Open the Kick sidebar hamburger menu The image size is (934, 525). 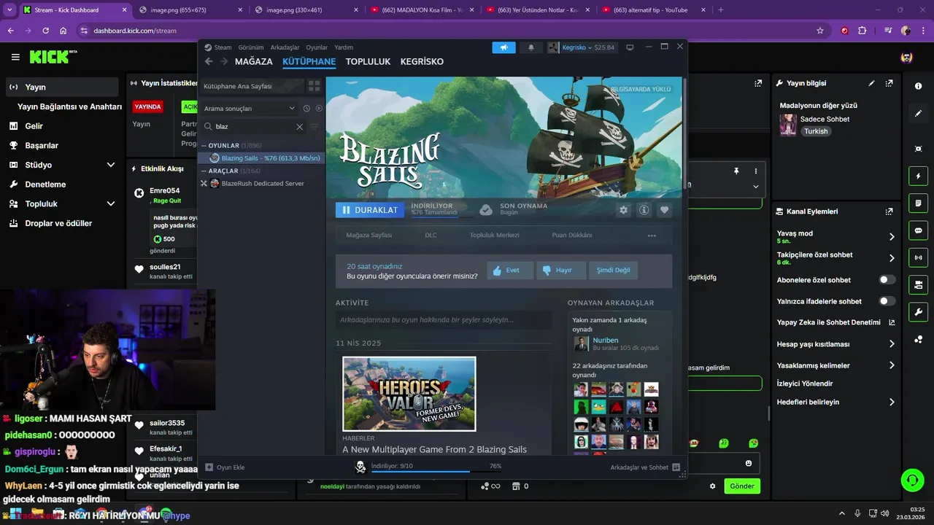coord(15,57)
